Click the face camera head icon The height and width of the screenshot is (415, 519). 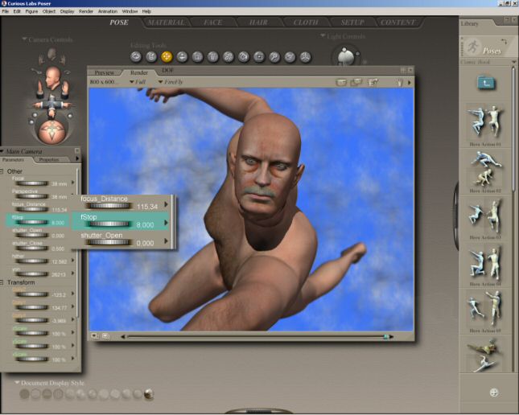click(52, 77)
